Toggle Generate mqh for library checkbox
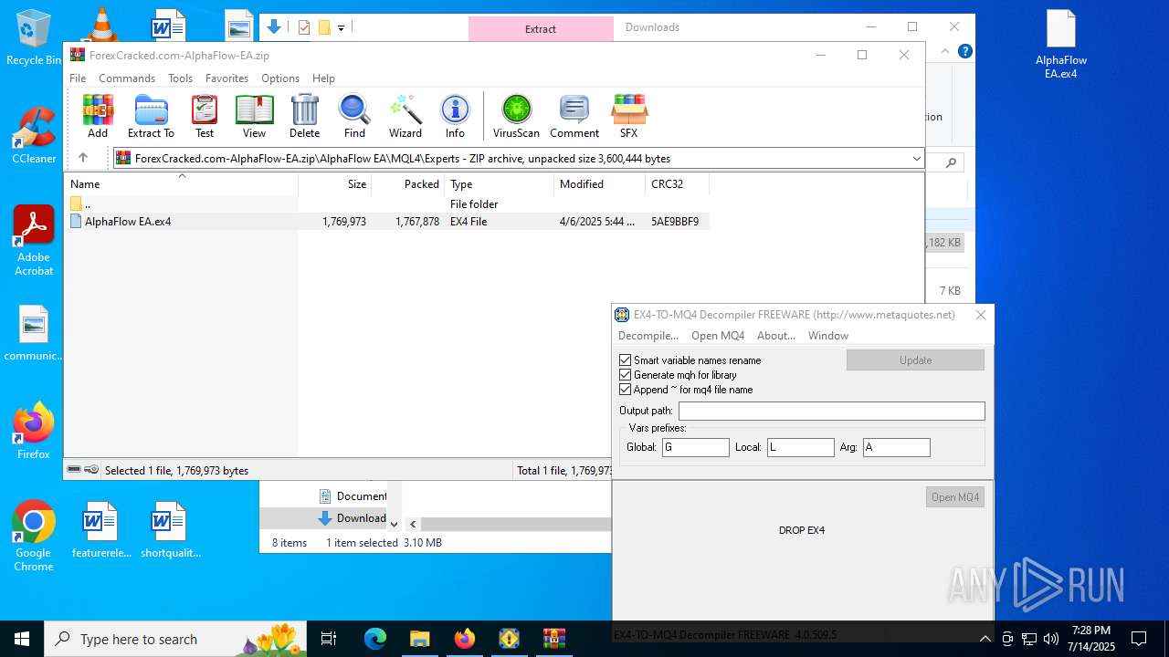The height and width of the screenshot is (657, 1169). pos(626,375)
